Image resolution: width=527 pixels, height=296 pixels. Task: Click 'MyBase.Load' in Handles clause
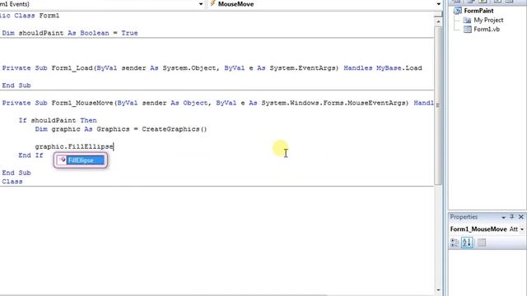399,68
